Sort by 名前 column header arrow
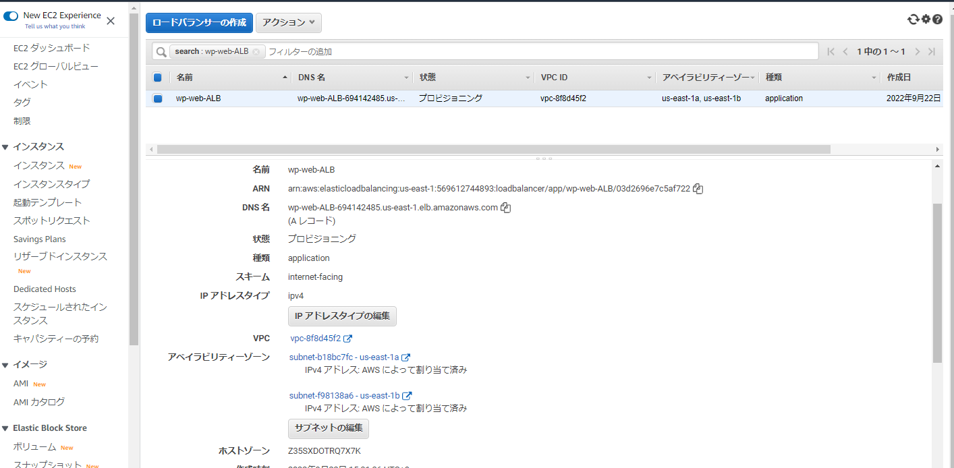Viewport: 954px width, 468px height. (x=285, y=78)
